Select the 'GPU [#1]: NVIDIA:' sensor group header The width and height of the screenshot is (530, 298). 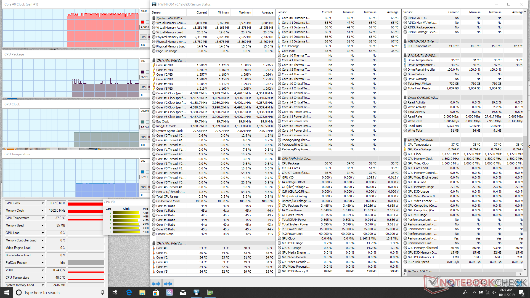click(462, 140)
